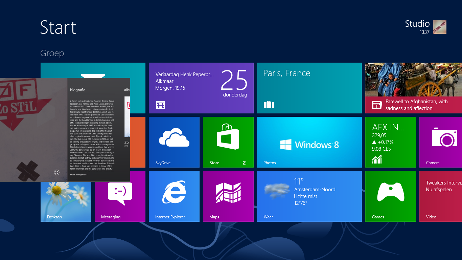Open the Games controller tile

[391, 196]
